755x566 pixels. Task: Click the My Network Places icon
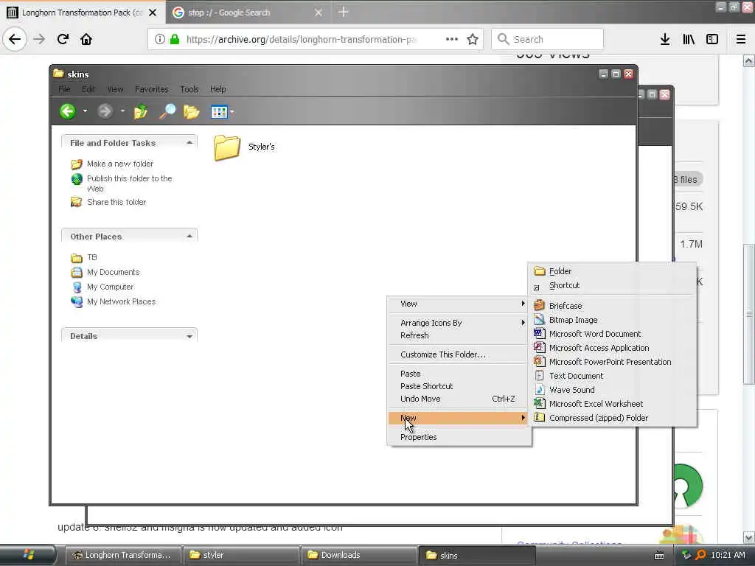point(77,301)
